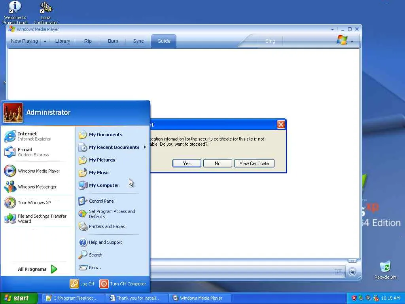Open Control Panel
This screenshot has width=405, height=304.
(112, 201)
